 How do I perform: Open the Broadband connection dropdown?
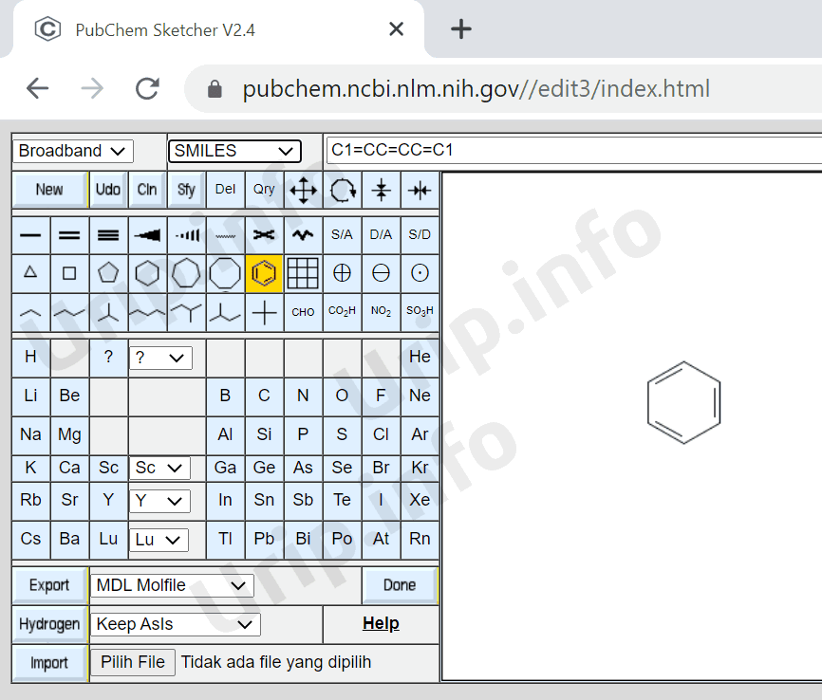tap(72, 151)
